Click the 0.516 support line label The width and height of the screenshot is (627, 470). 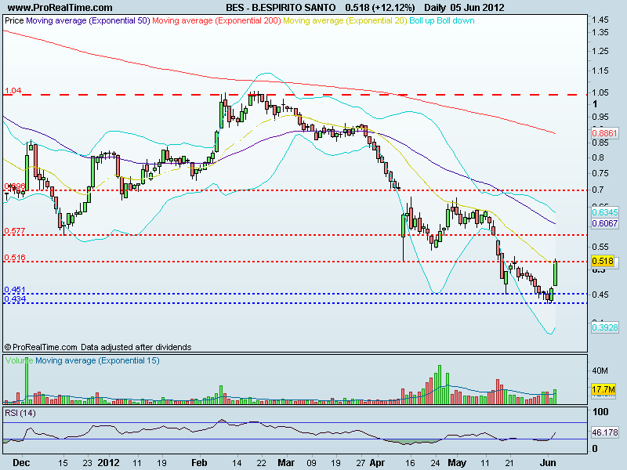pos(15,258)
